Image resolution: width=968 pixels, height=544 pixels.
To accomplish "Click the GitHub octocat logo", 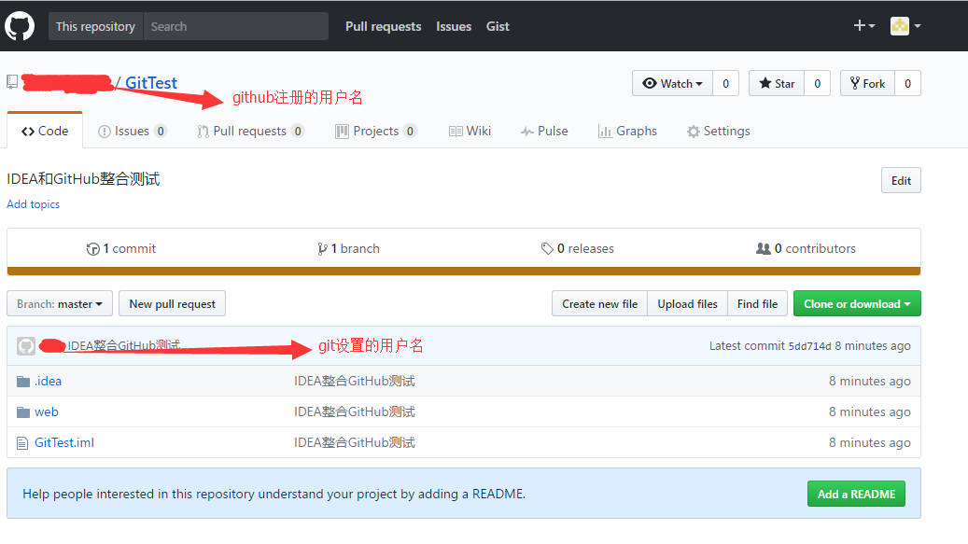I will click(20, 26).
